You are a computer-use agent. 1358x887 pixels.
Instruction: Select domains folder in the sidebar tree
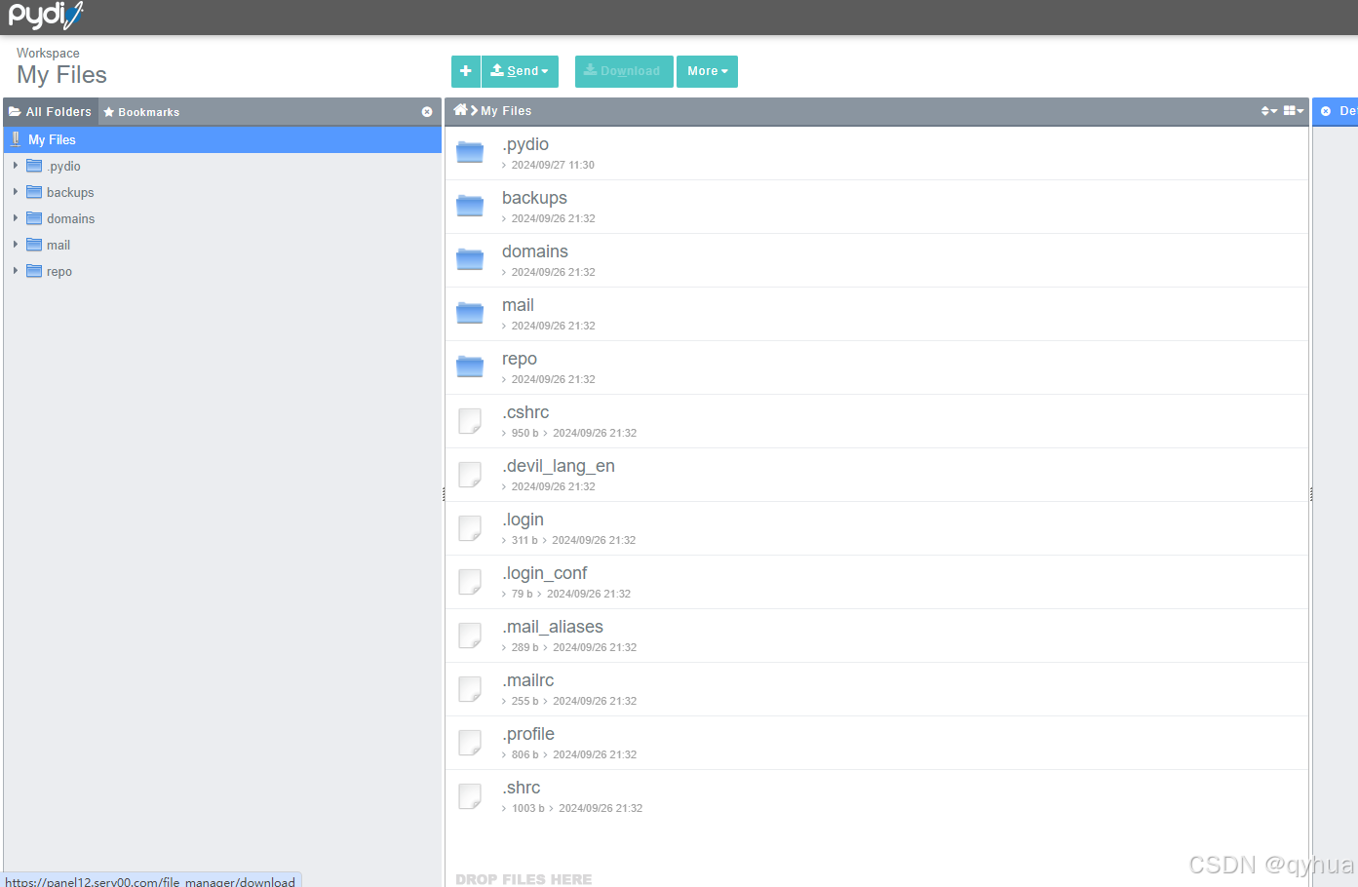pyautogui.click(x=70, y=219)
